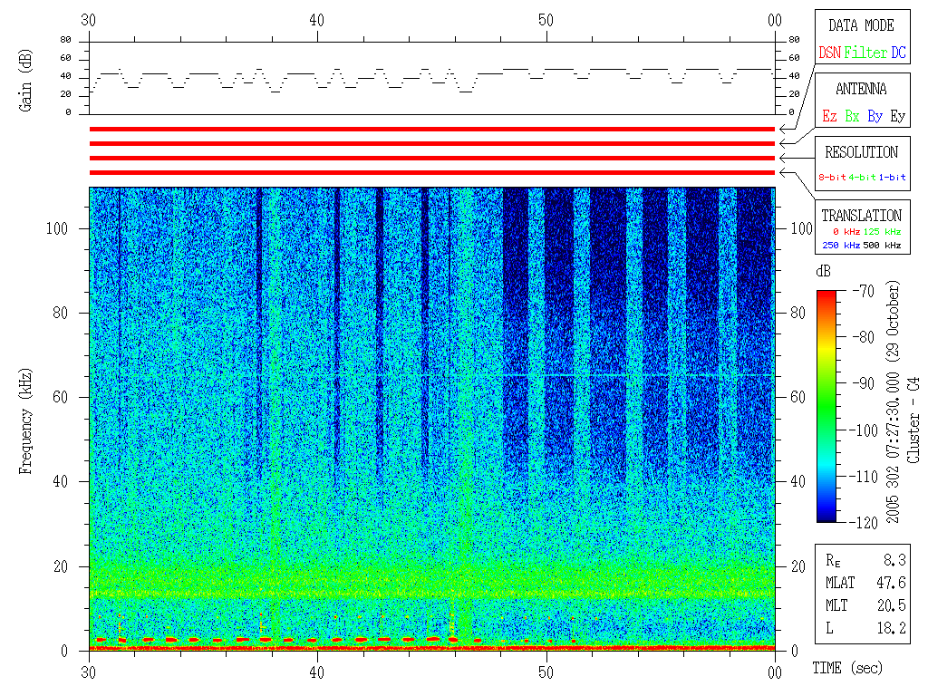
Task: Click the Frequency (kHz) axis label
Action: (25, 421)
